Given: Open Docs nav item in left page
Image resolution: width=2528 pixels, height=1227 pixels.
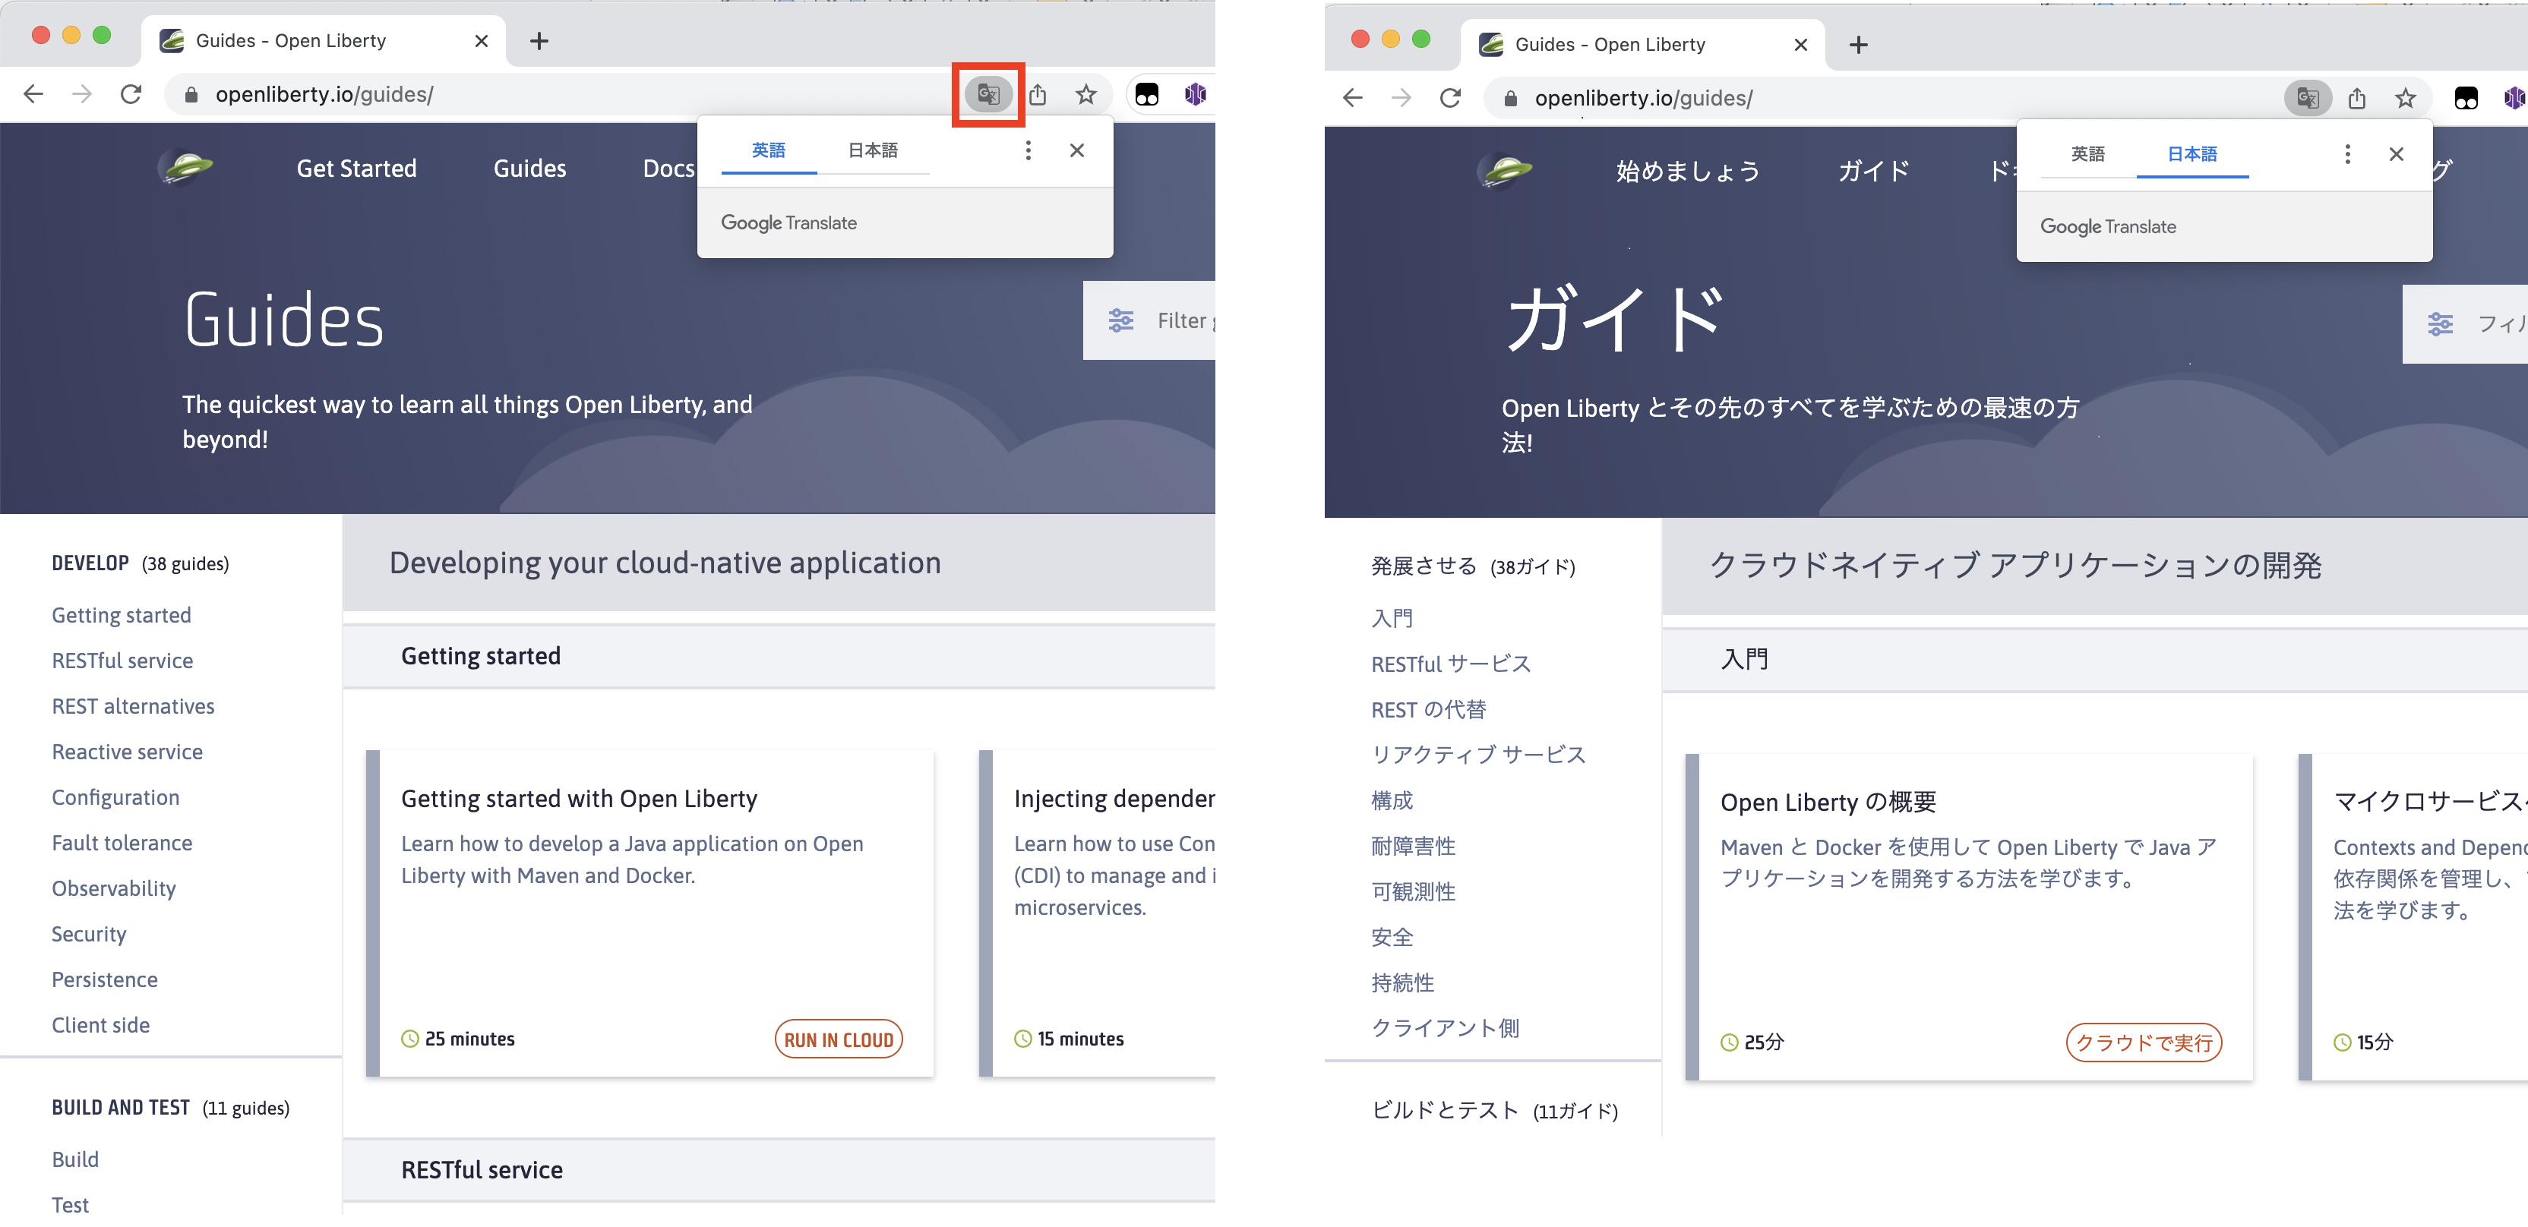Looking at the screenshot, I should click(x=668, y=169).
